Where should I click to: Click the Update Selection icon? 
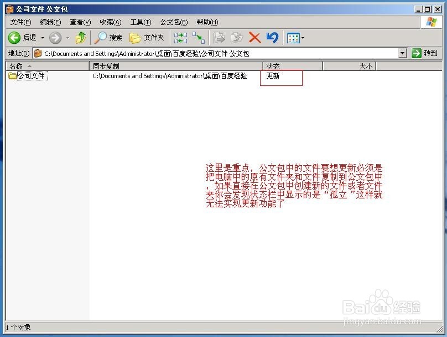pos(199,38)
